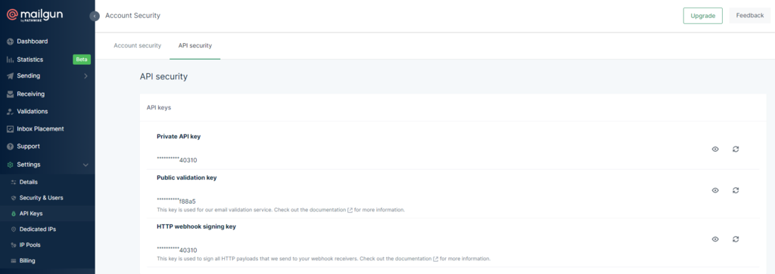Regenerate the Public validation key
The height and width of the screenshot is (274, 775).
(736, 190)
